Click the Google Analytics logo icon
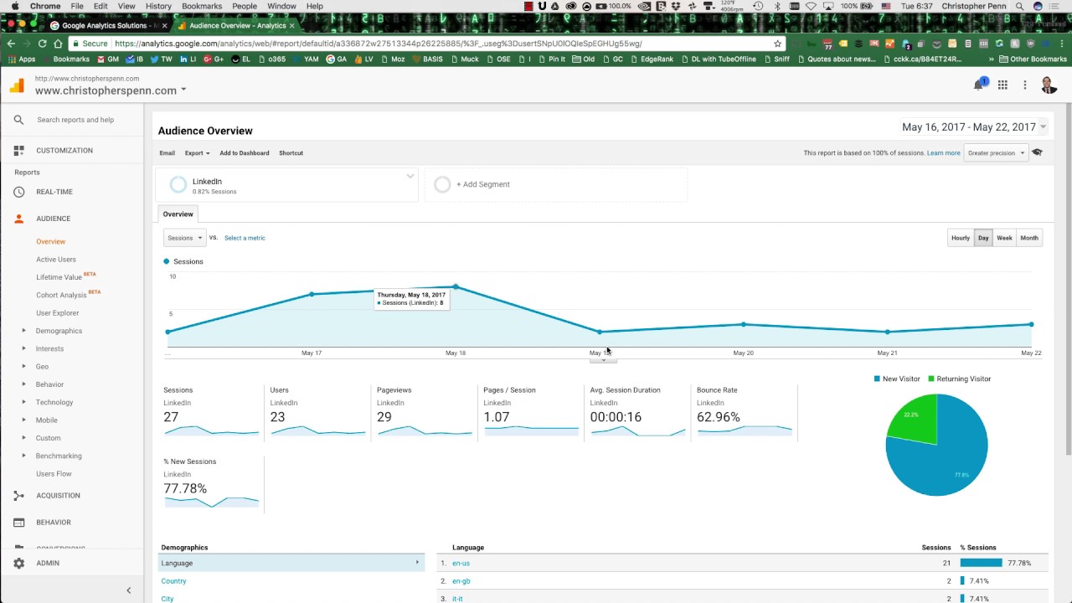Image resolution: width=1072 pixels, height=603 pixels. (17, 85)
